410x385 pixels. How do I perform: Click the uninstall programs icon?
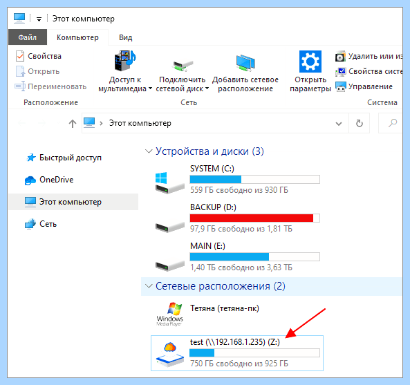(340, 56)
